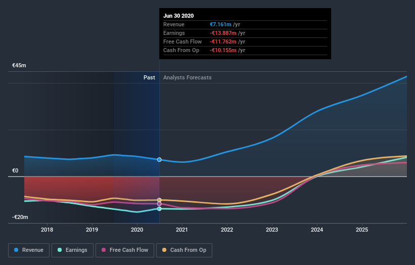Click the blue Revenue data point marker
This screenshot has width=415, height=265.
point(159,160)
